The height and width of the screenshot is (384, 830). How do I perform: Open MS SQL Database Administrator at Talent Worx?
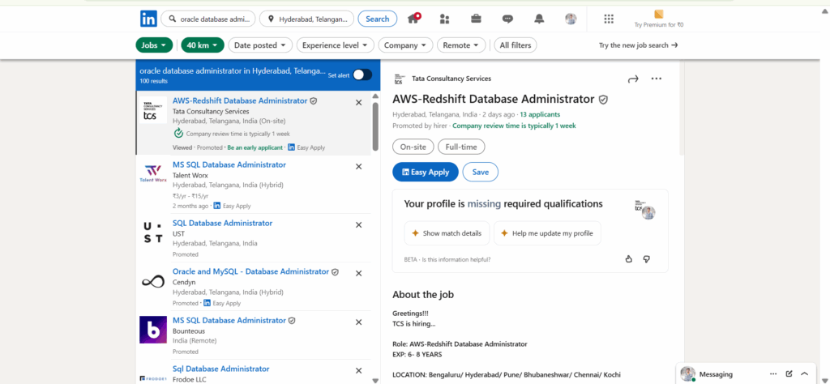(229, 165)
